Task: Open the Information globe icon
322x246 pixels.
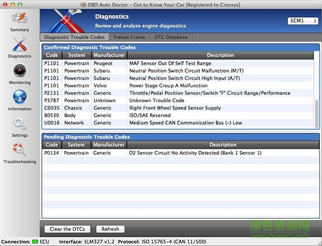Action: click(19, 98)
